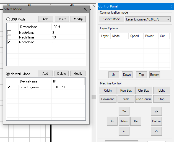Check the MachName COM 13 checkbox
174x142 pixels.
(9, 37)
